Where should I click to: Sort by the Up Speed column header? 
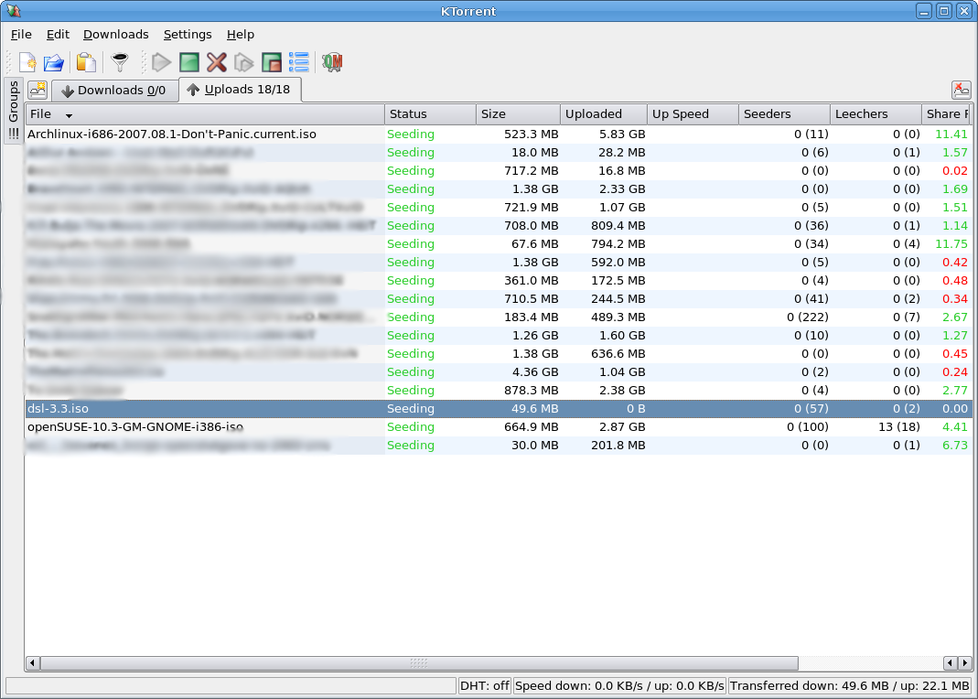pyautogui.click(x=693, y=114)
